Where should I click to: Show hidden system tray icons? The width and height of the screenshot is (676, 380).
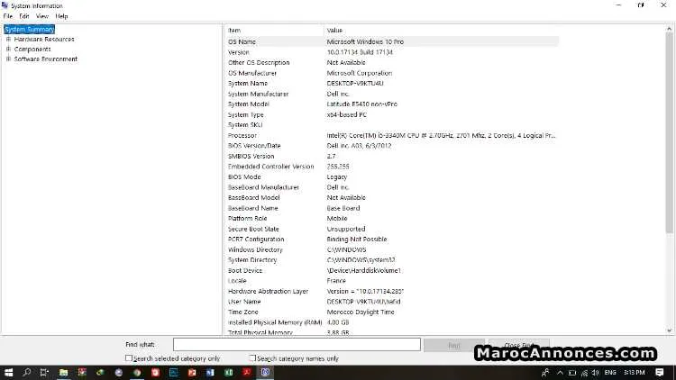pos(560,373)
